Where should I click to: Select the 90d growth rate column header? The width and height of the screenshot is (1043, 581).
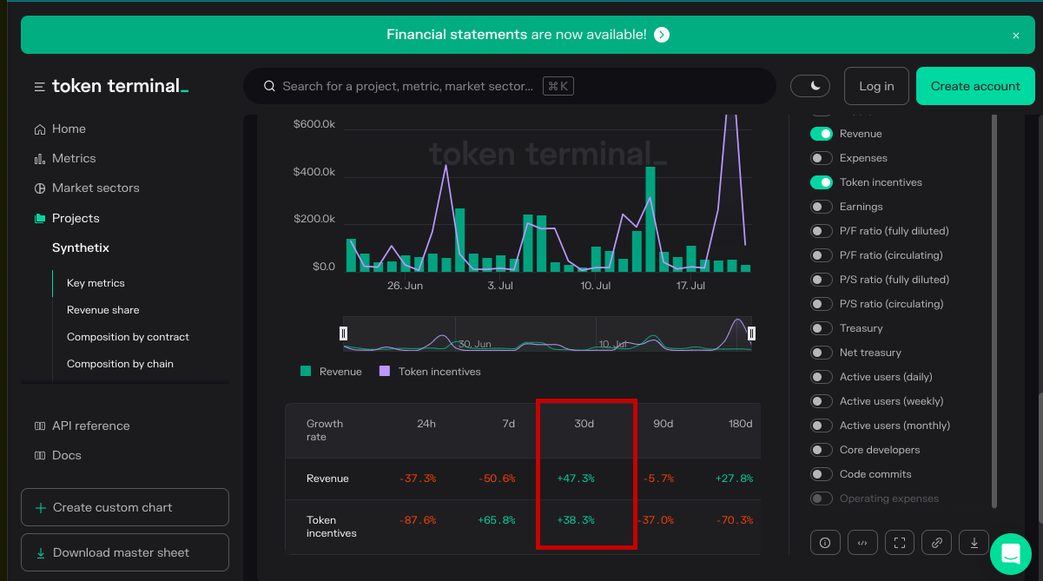[663, 424]
